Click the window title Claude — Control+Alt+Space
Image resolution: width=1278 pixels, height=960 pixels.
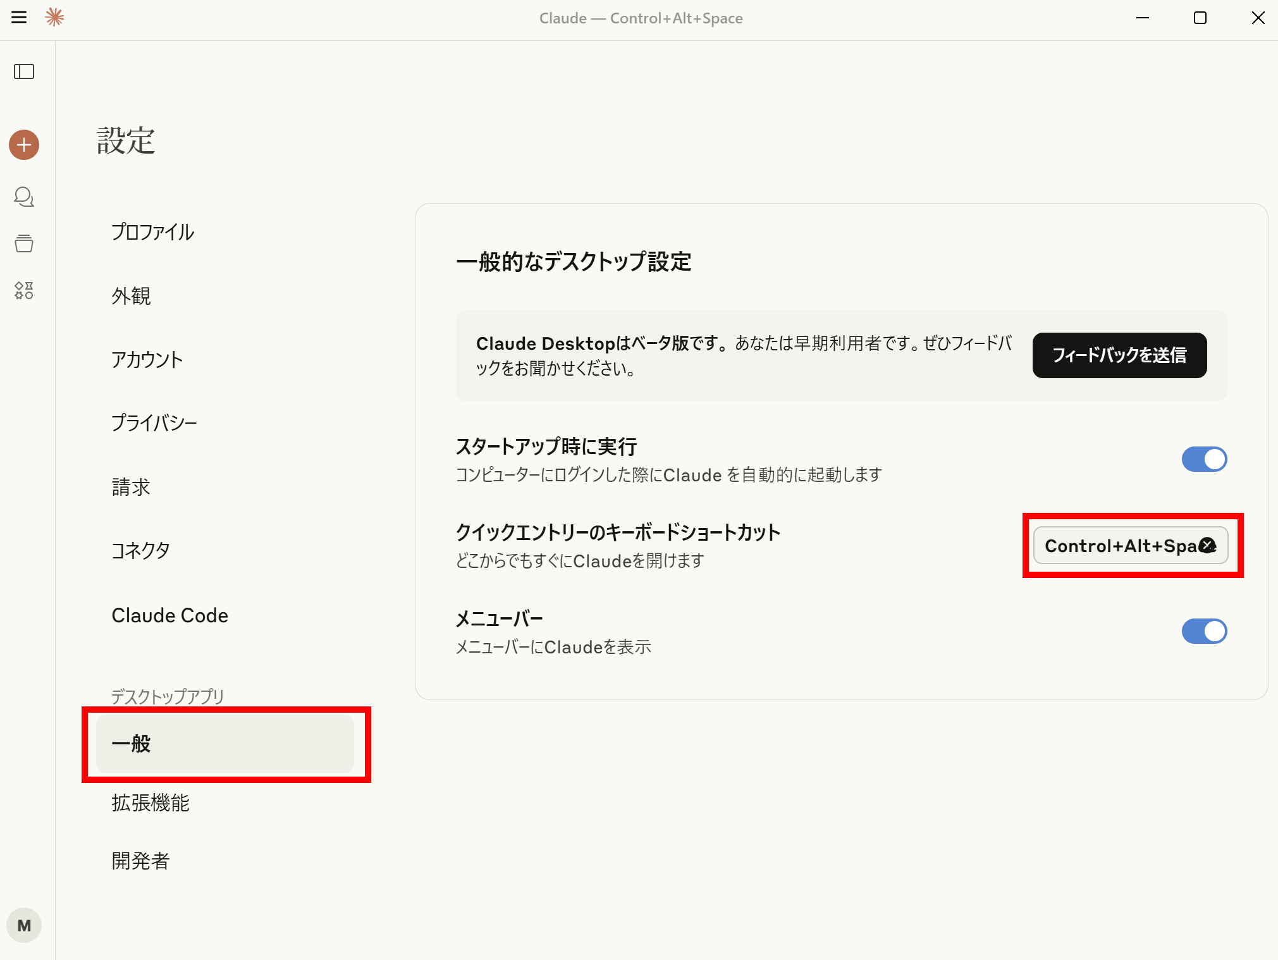coord(641,18)
